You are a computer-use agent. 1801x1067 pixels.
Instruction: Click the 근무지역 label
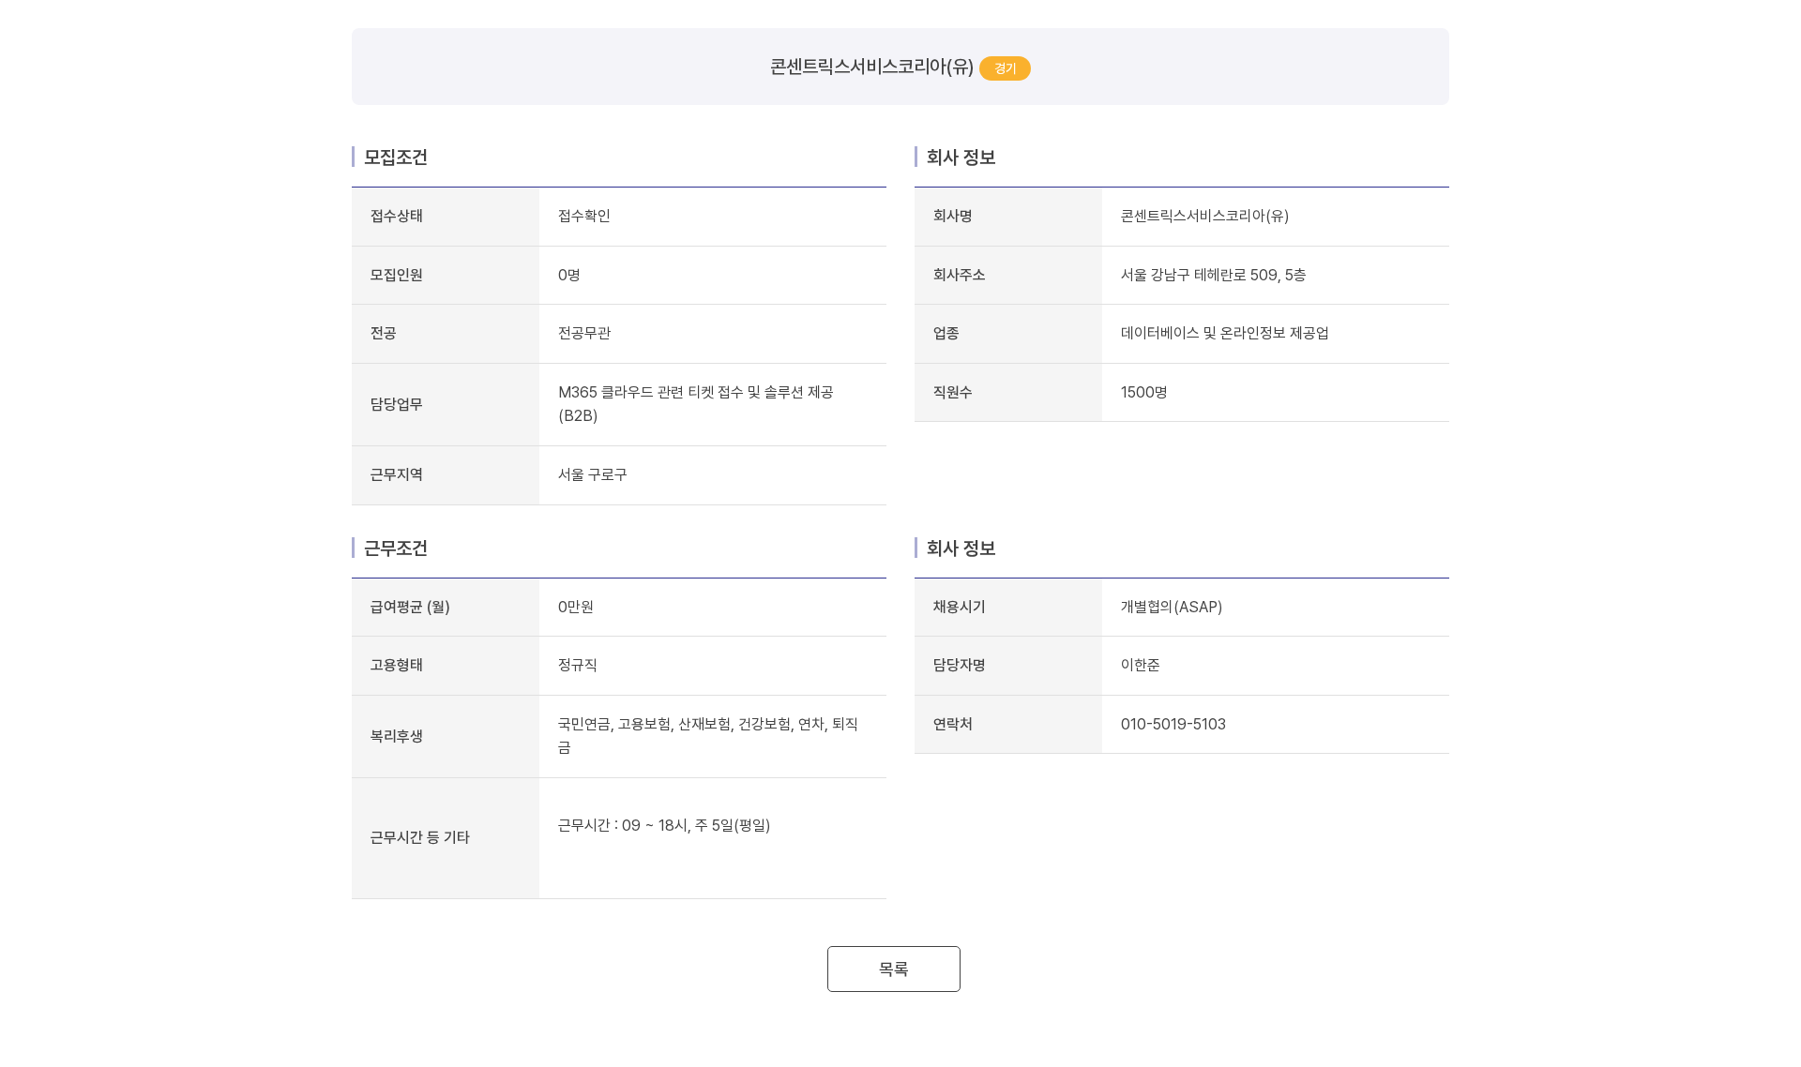coord(397,474)
